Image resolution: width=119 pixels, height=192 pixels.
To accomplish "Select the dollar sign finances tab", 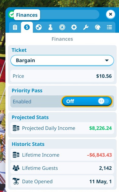I will click(x=27, y=27).
